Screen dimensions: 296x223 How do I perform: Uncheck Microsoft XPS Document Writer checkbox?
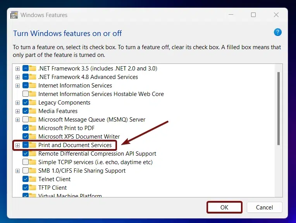26,136
